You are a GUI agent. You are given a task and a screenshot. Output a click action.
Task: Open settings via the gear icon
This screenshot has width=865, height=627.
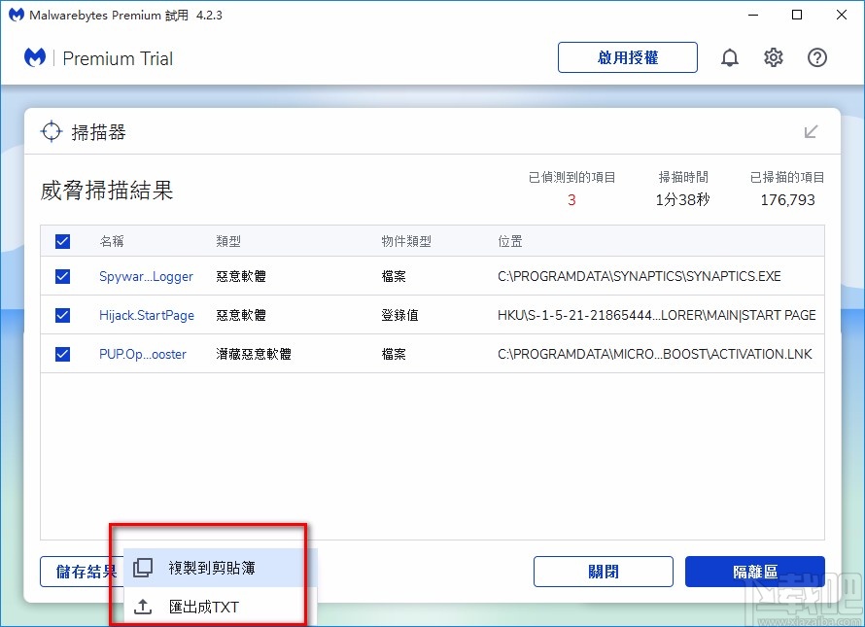pos(774,57)
